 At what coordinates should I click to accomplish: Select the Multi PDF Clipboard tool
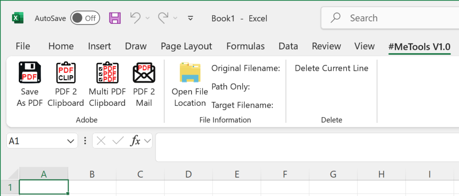(x=107, y=73)
